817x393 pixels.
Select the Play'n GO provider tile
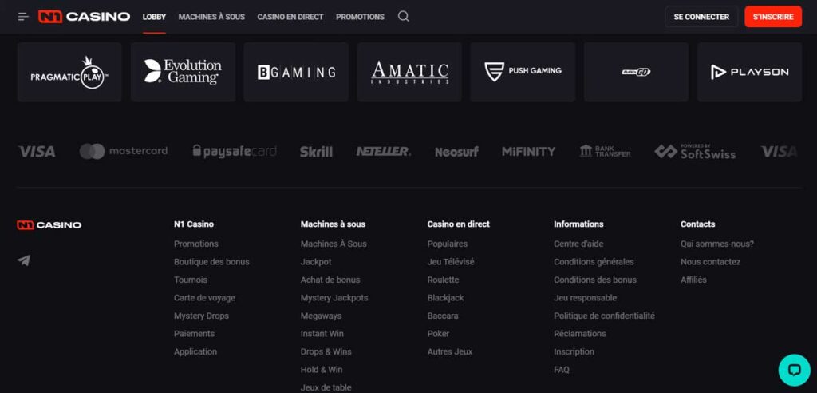coord(636,72)
